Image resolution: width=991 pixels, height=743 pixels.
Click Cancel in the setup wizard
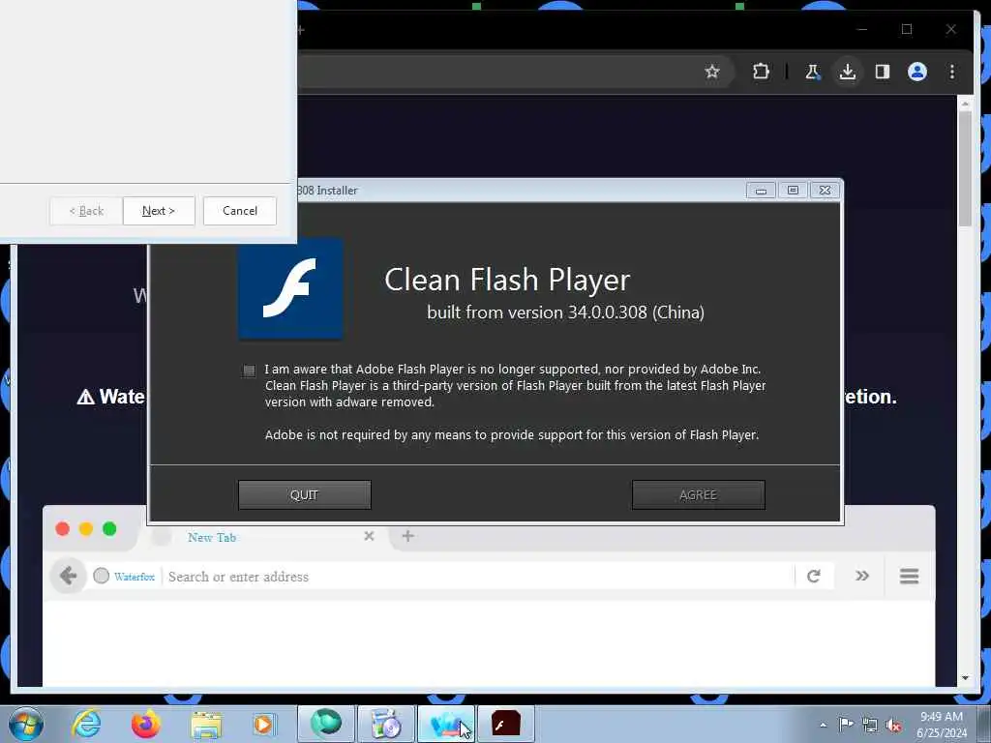click(240, 211)
